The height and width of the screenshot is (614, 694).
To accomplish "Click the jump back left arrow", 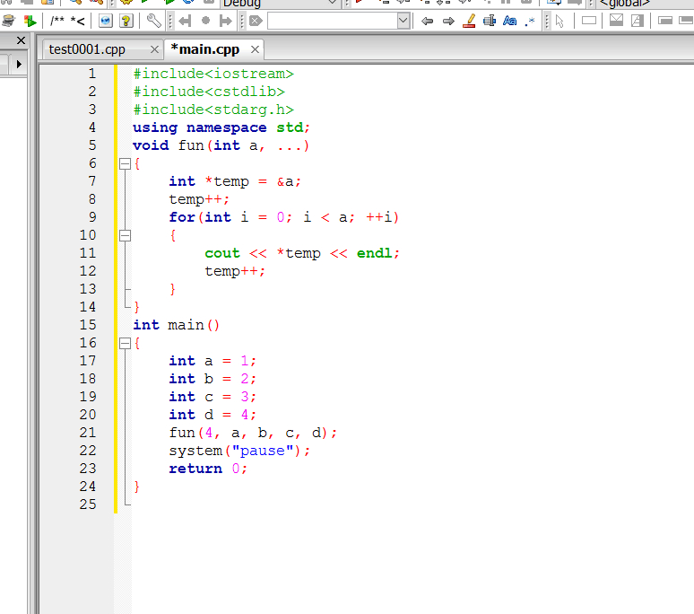I will coord(186,21).
